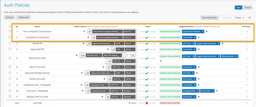256x107 pixels.
Task: Click the red deny X on Last Rule
Action: tap(147, 103)
